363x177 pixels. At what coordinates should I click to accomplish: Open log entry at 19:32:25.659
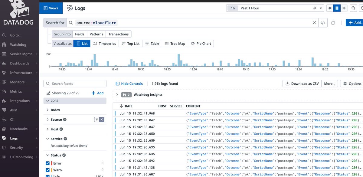[238, 140]
